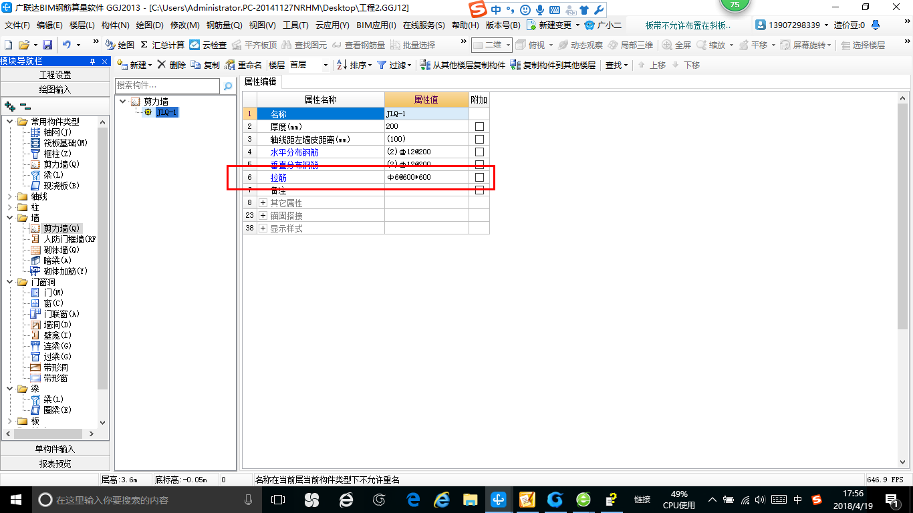This screenshot has height=513, width=913.
Task: Run 汇总计算 summary calculation
Action: [162, 45]
